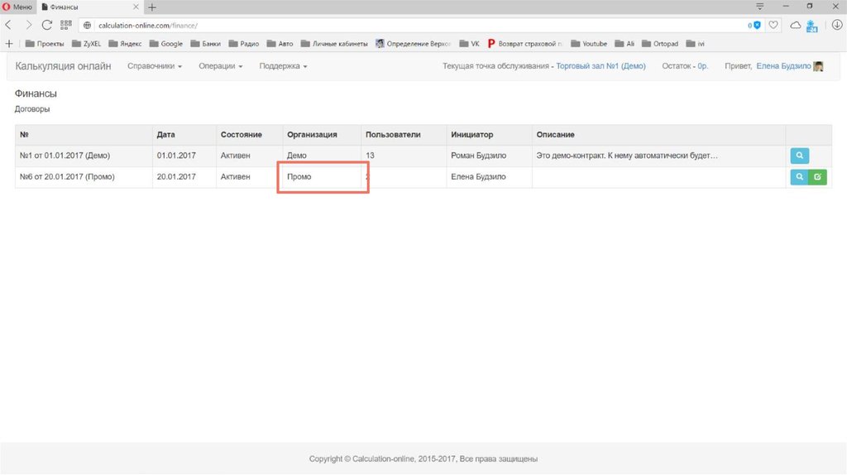Open browser downloads arrow icon
This screenshot has height=475, width=847.
click(836, 25)
